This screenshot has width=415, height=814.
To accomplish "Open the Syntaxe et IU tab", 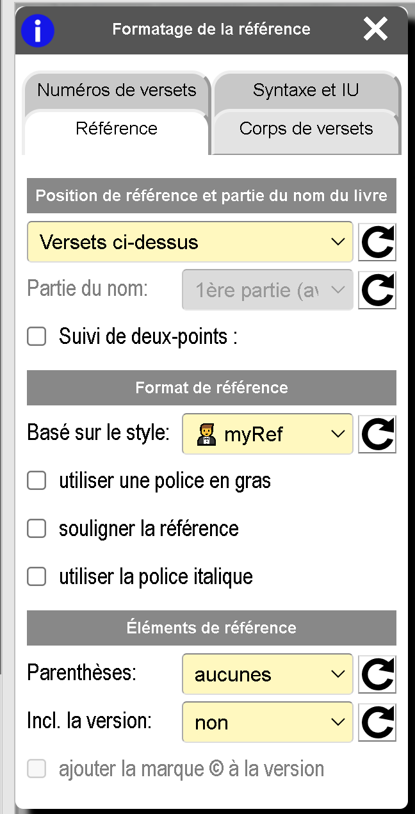I will (305, 90).
